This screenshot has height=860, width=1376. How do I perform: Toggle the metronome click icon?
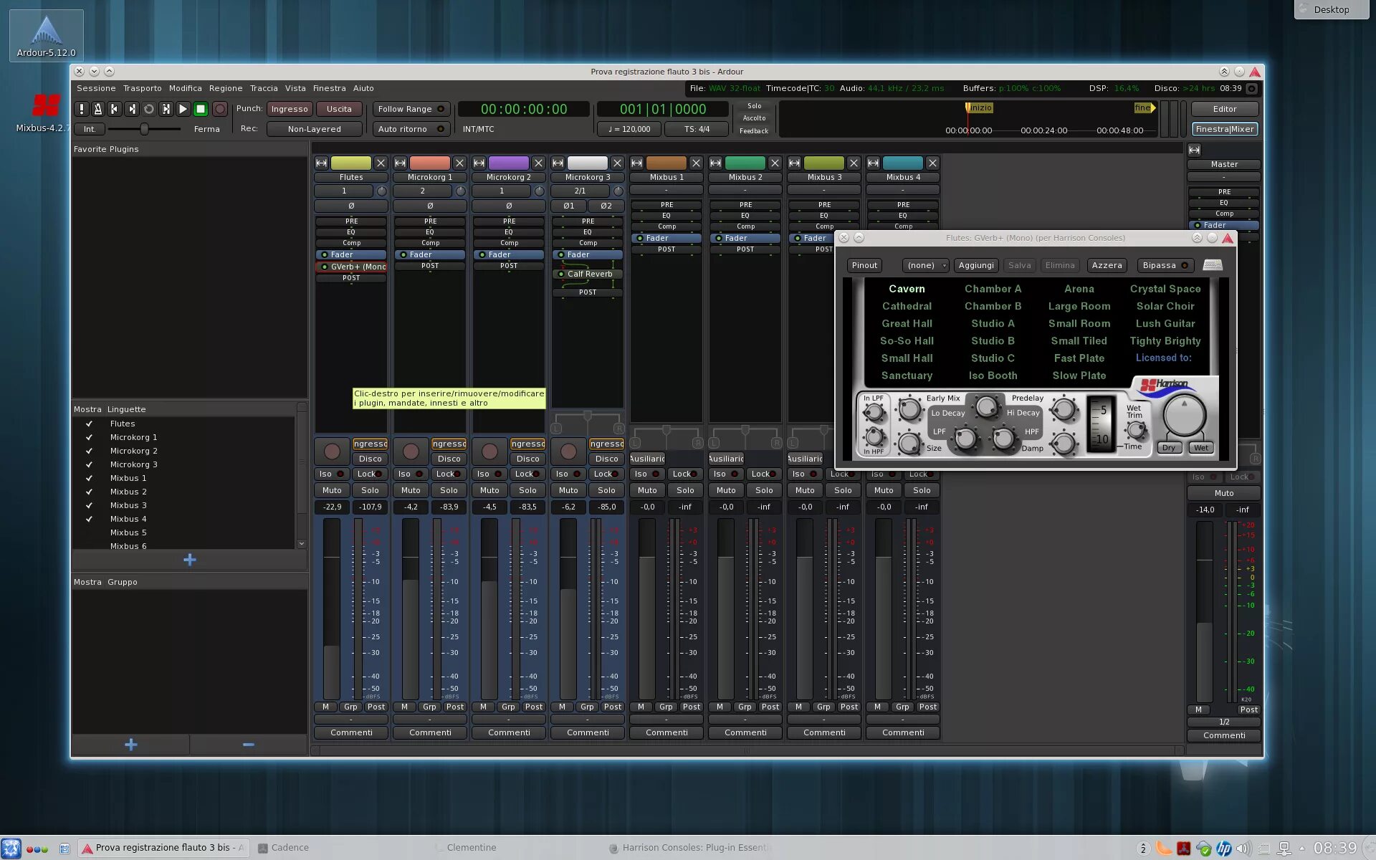click(x=98, y=109)
